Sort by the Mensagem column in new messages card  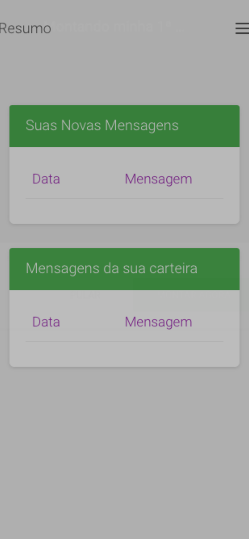158,179
